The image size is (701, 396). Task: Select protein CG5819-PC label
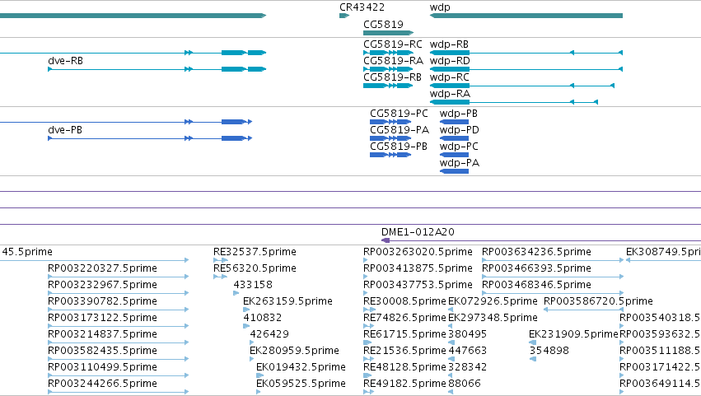pos(399,114)
